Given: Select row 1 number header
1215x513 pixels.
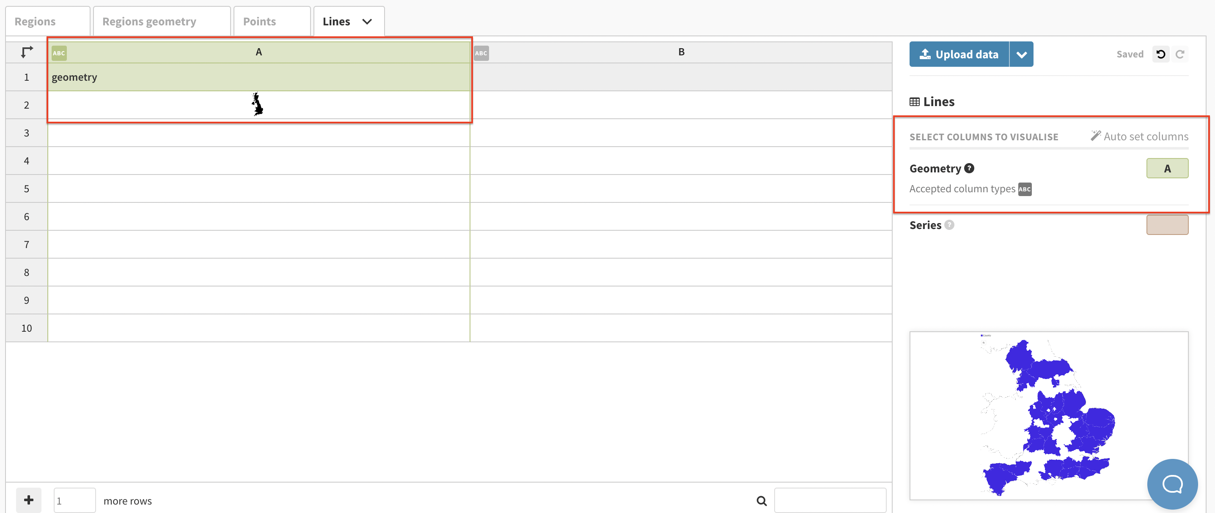Looking at the screenshot, I should (26, 77).
